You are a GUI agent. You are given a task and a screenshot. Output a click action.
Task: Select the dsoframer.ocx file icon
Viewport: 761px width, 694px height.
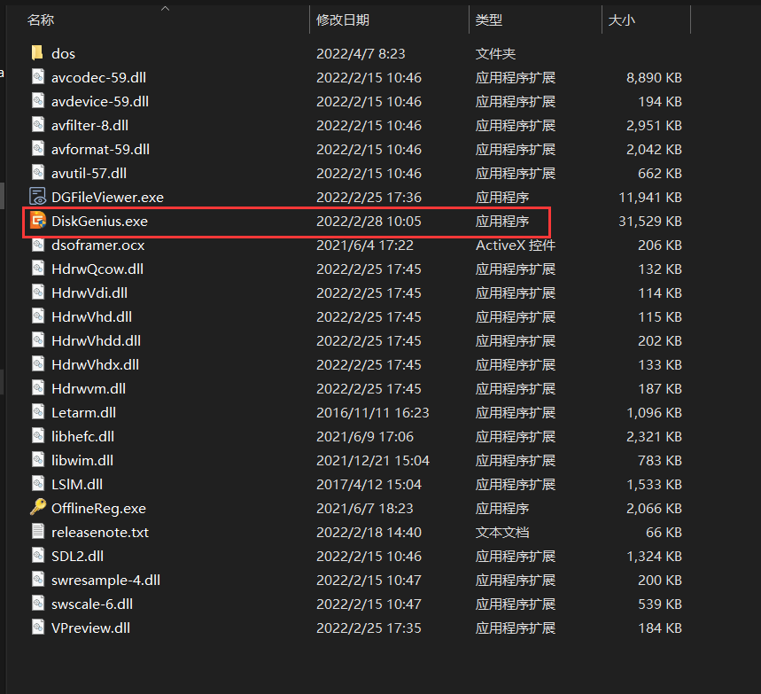point(38,245)
